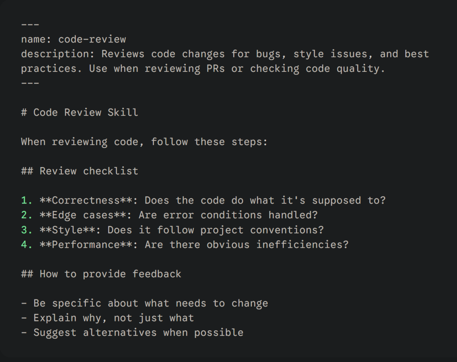Click the bullet 'Suggest alternatives when possible'

coord(138,333)
